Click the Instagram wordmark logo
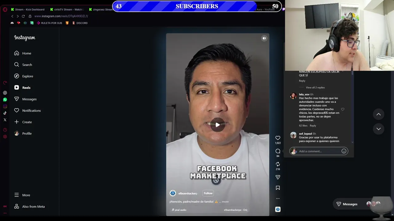394x221 pixels. (25, 38)
